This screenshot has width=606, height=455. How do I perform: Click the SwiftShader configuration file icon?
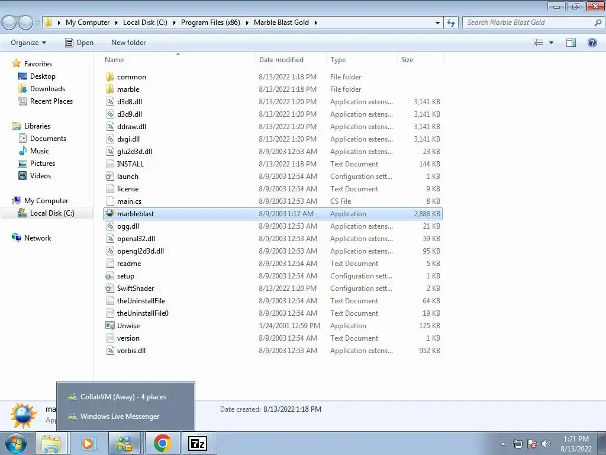(110, 289)
